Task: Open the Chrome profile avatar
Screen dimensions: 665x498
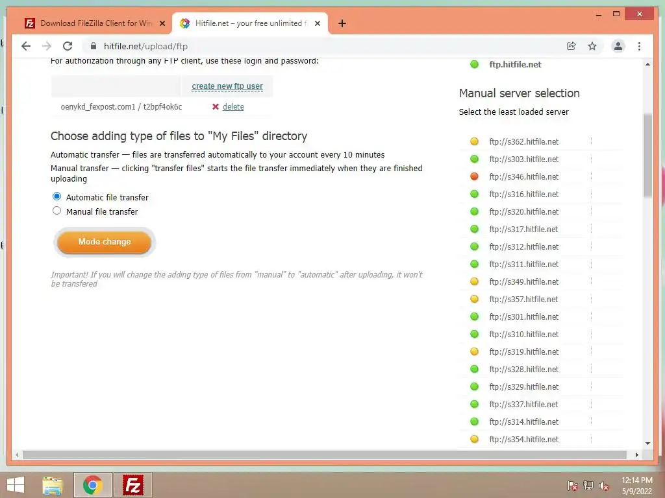Action: (618, 46)
